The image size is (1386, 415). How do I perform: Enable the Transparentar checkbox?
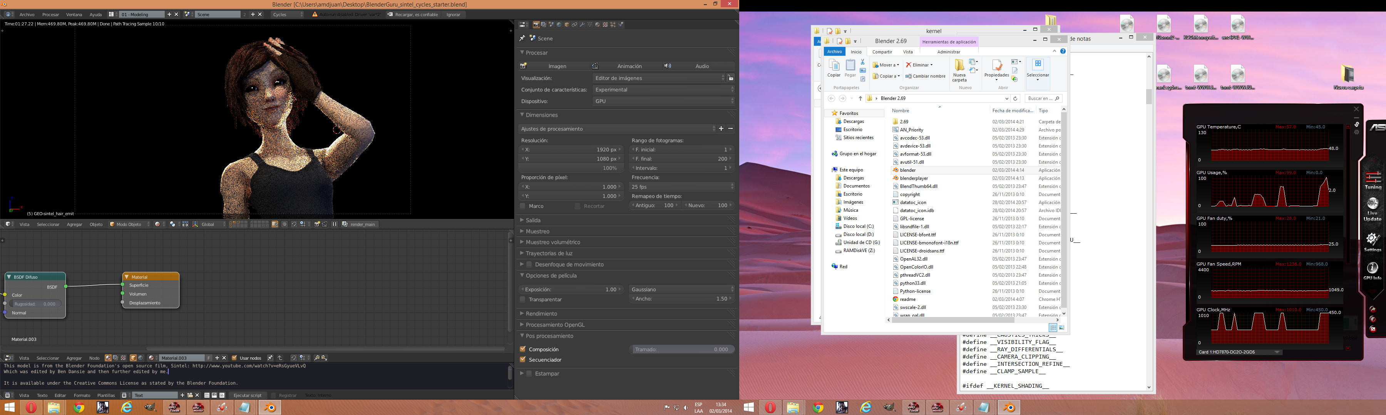pyautogui.click(x=523, y=300)
